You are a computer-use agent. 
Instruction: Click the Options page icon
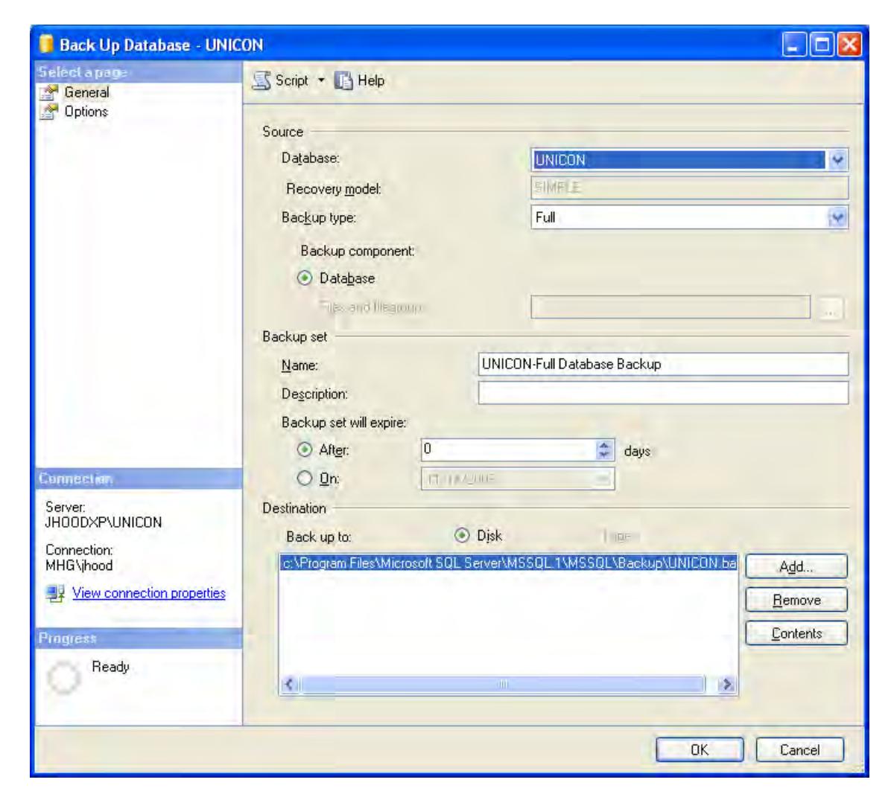[49, 112]
